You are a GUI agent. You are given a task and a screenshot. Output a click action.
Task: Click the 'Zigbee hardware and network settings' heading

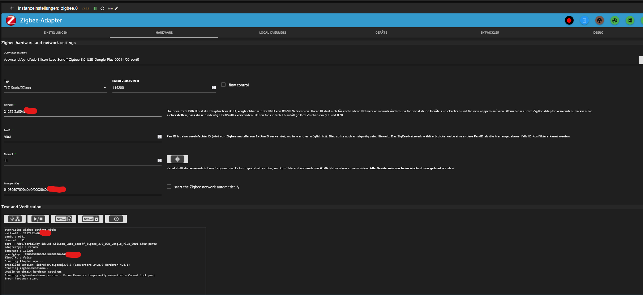[39, 43]
